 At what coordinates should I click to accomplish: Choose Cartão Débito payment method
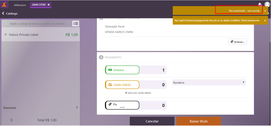pyautogui.click(x=122, y=85)
